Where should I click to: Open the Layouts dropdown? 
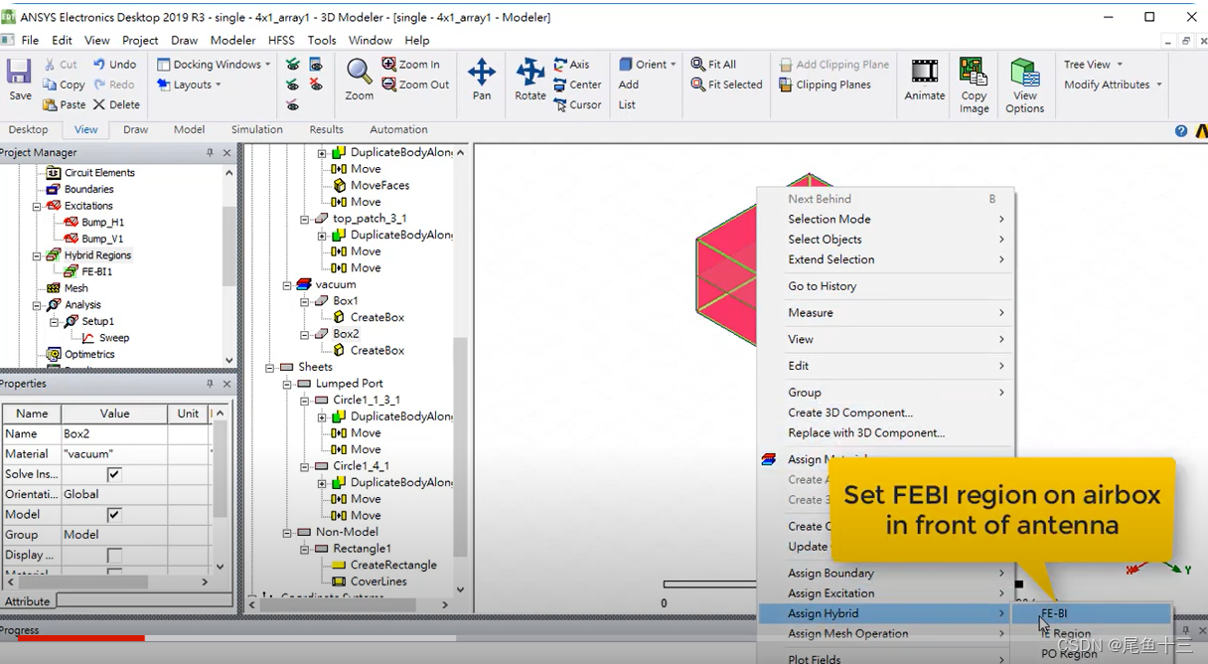[188, 84]
